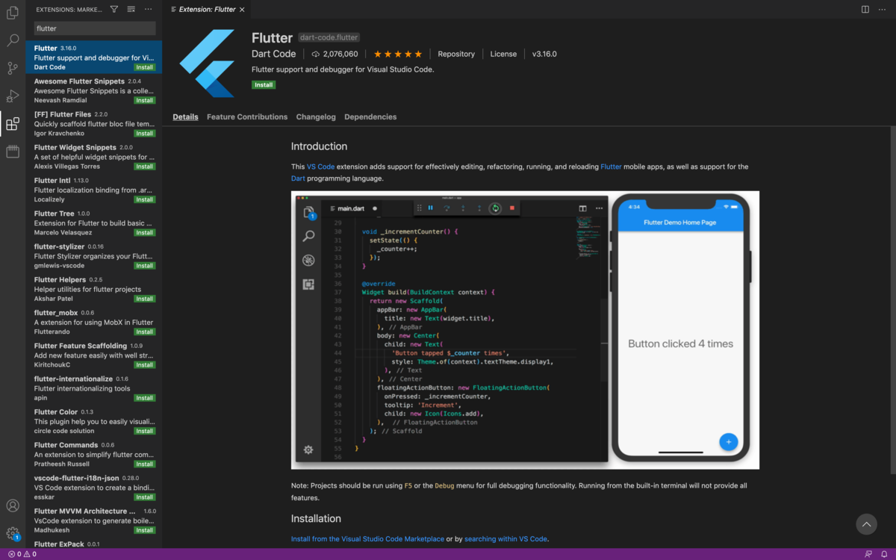
Task: Install [FF] Flutter Files extension
Action: click(145, 134)
